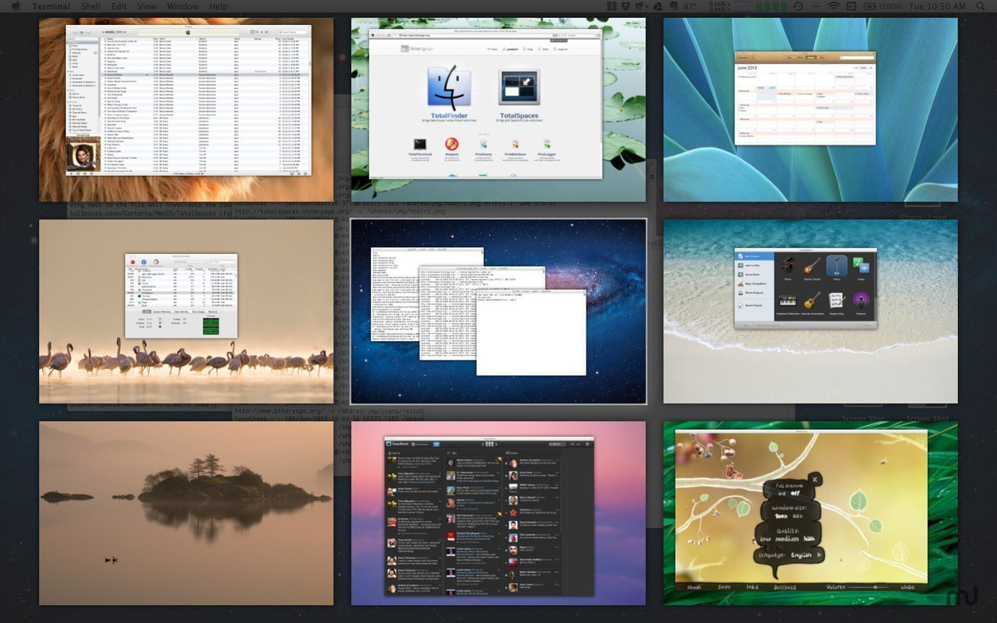Click the FireQuery icon on Binaryage page

484,144
